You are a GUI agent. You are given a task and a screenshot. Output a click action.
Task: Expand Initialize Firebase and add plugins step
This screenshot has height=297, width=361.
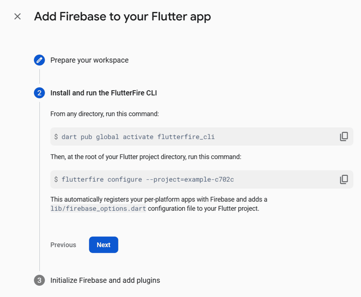point(105,281)
